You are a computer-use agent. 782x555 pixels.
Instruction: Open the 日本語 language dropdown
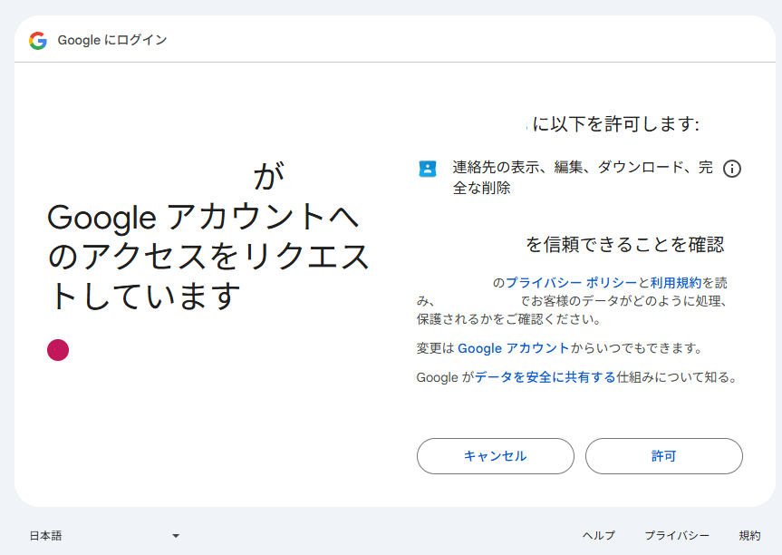click(x=104, y=536)
